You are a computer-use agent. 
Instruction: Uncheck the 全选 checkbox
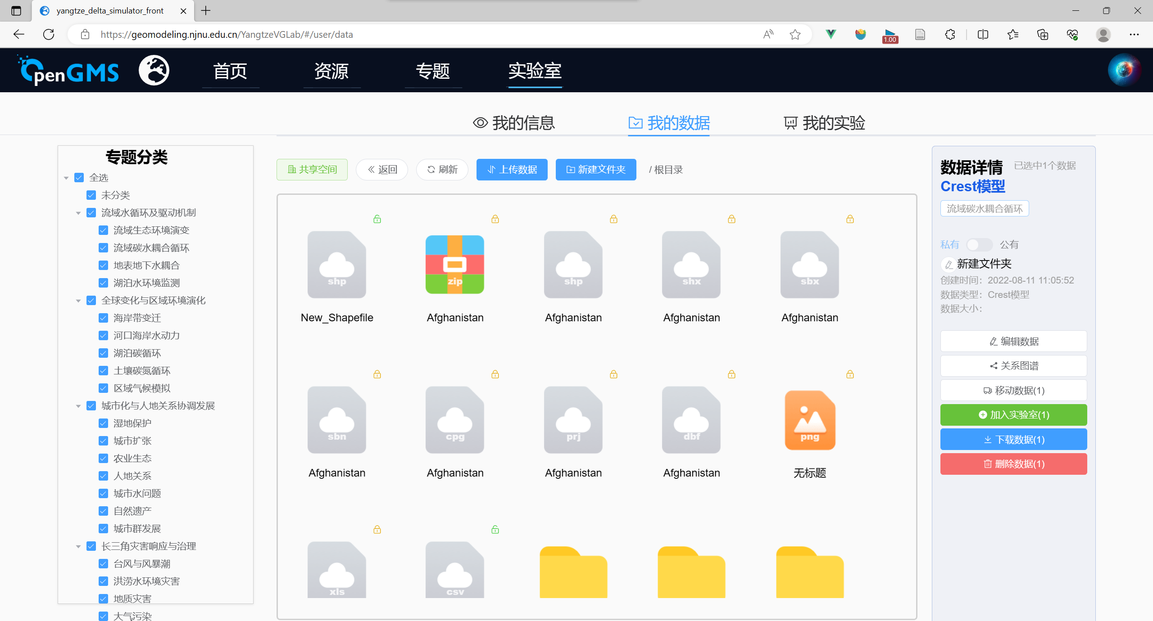[79, 178]
